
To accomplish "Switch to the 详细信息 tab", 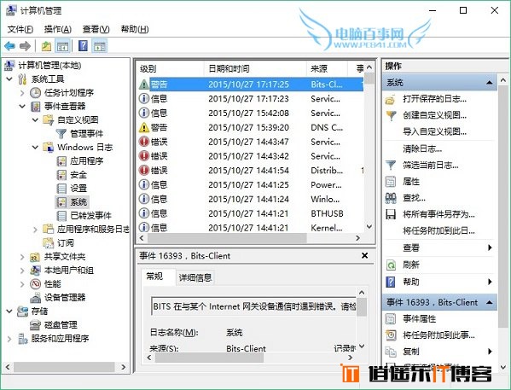I will coord(195,277).
